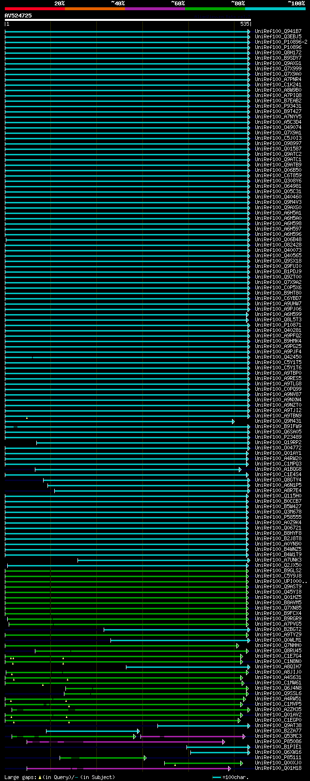Click hit label UniRef100_C6T859
This screenshot has height=781, width=310.
278,175
